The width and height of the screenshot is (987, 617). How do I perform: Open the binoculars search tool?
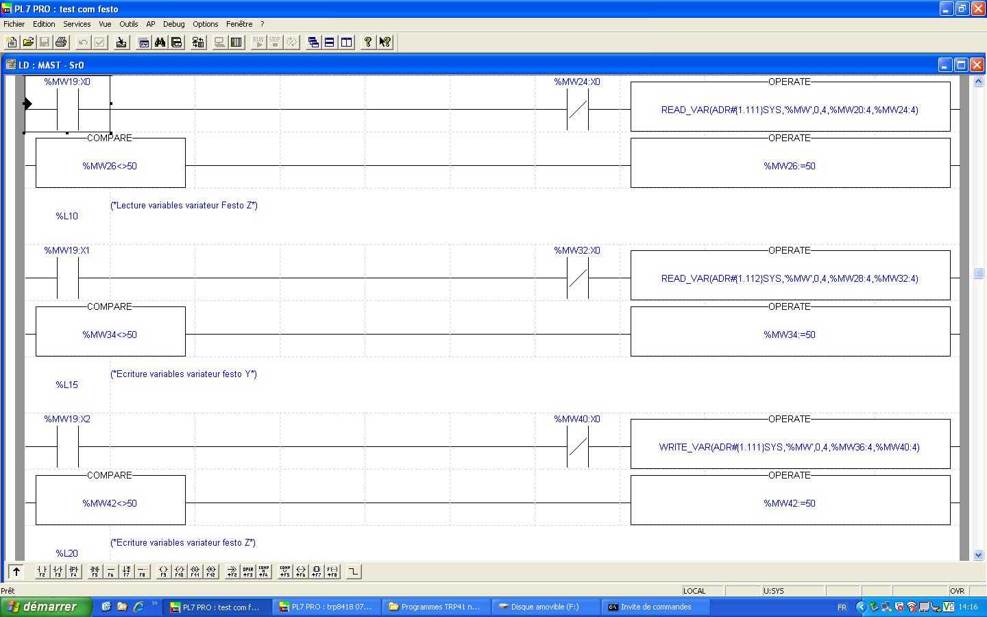tap(160, 43)
